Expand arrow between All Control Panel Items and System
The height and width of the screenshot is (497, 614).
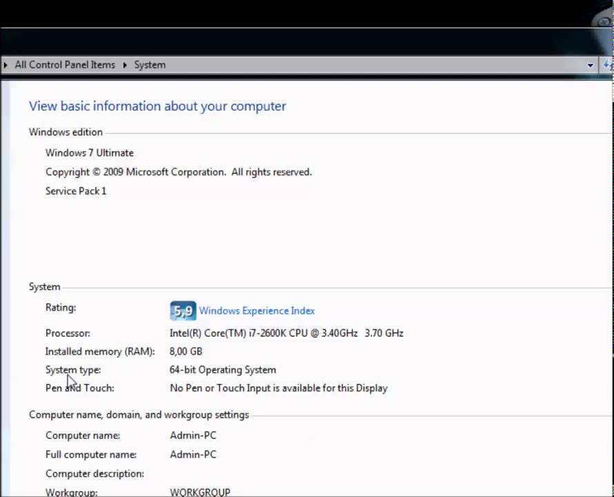click(x=125, y=65)
